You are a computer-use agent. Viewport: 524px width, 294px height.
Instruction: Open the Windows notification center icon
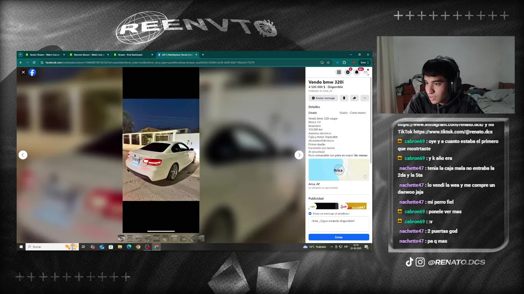click(x=366, y=247)
